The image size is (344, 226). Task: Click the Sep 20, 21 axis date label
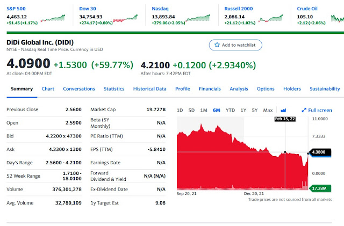coord(187,194)
